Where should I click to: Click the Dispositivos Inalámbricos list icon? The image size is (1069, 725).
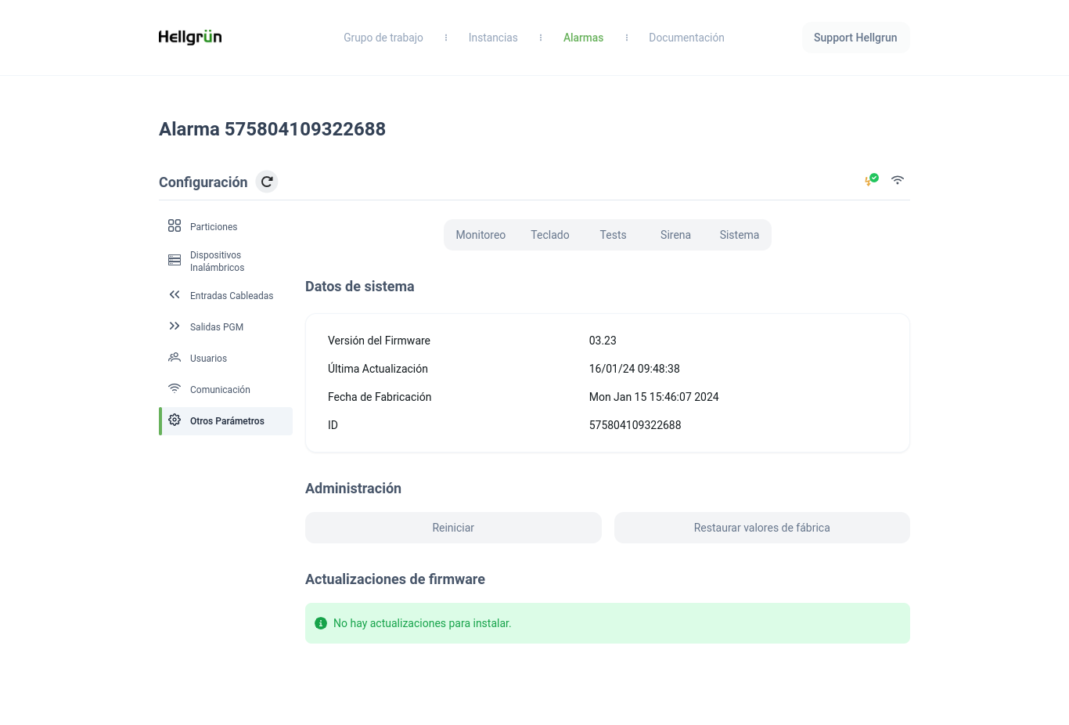click(175, 261)
